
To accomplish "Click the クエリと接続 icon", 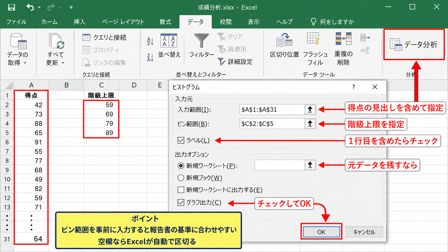I will 86,37.
